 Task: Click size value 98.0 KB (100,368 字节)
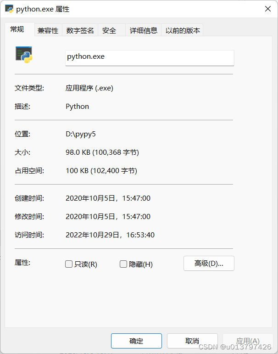pyautogui.click(x=102, y=152)
